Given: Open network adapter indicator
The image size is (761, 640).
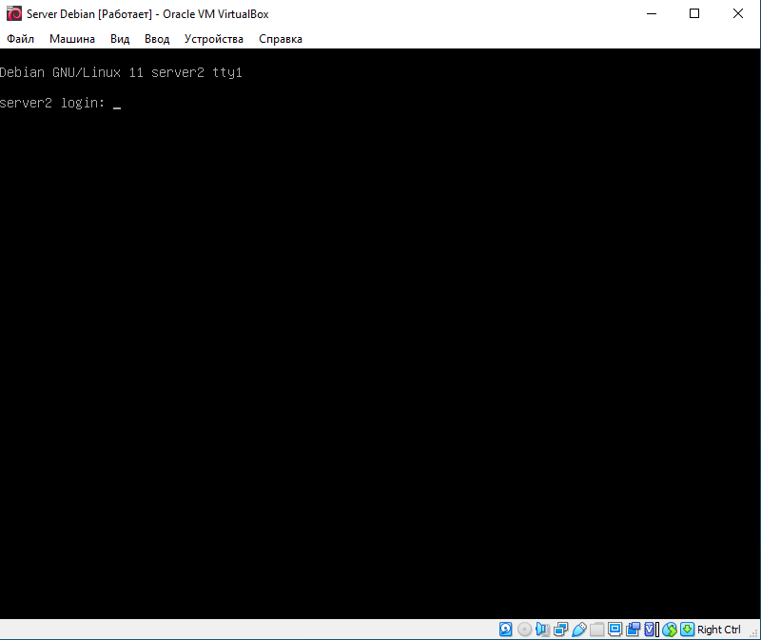Looking at the screenshot, I should [x=560, y=630].
